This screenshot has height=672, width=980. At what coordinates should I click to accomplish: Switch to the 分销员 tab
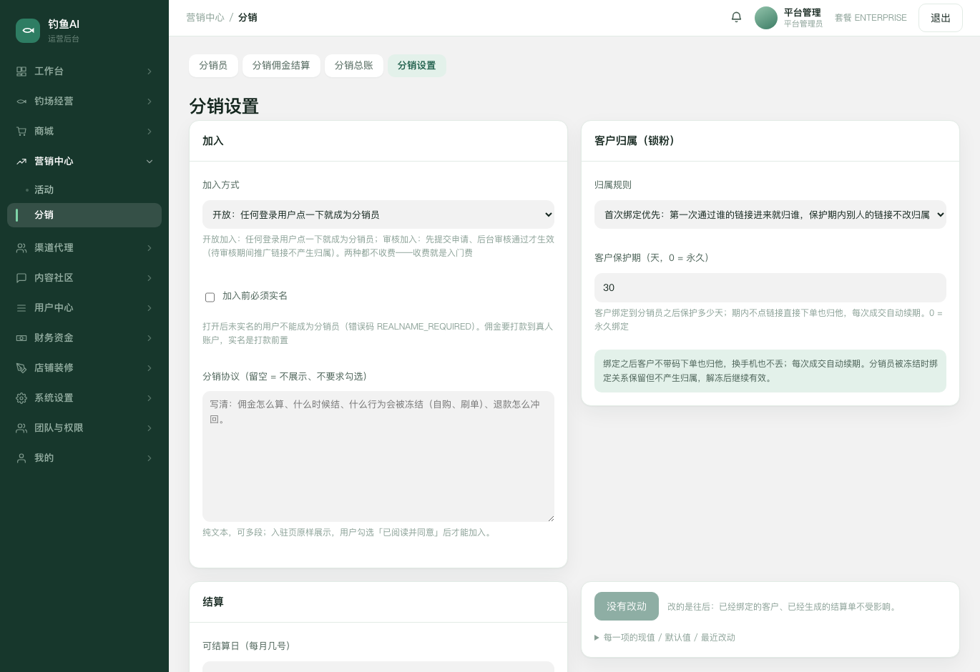[x=213, y=66]
